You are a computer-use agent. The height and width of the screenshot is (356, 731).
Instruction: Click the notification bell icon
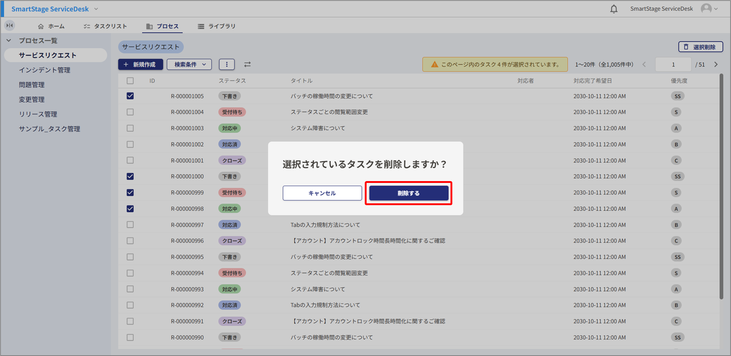(614, 9)
